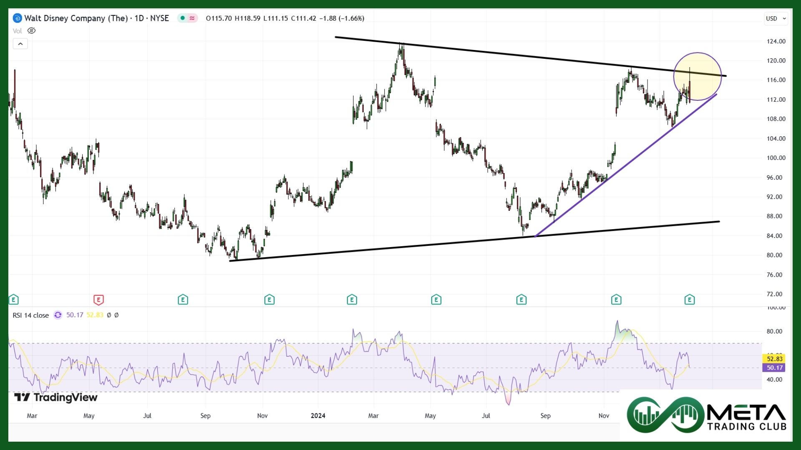Image resolution: width=801 pixels, height=450 pixels.
Task: Click the earnings marker near May 2024
Action: [x=436, y=299]
